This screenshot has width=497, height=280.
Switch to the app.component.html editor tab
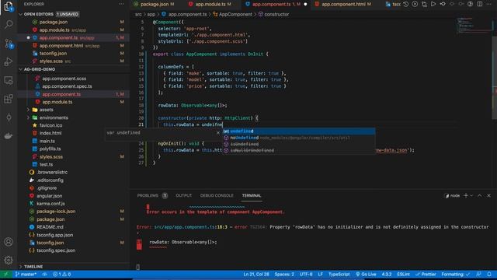(x=343, y=5)
